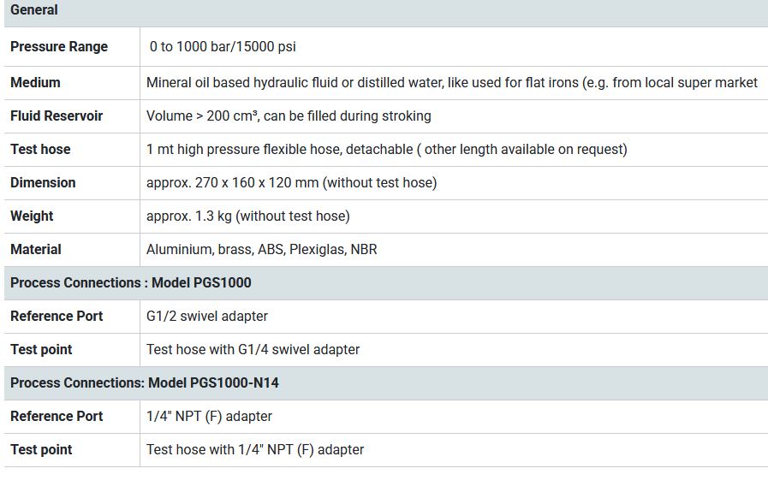The width and height of the screenshot is (768, 492).
Task: Click the 0 to 1000 bar/15000 psi value
Action: [223, 47]
